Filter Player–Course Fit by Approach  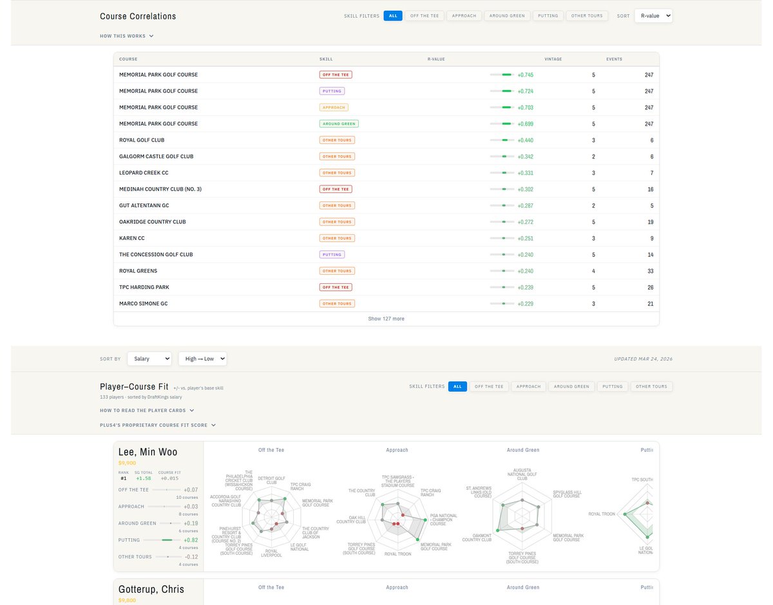[529, 387]
